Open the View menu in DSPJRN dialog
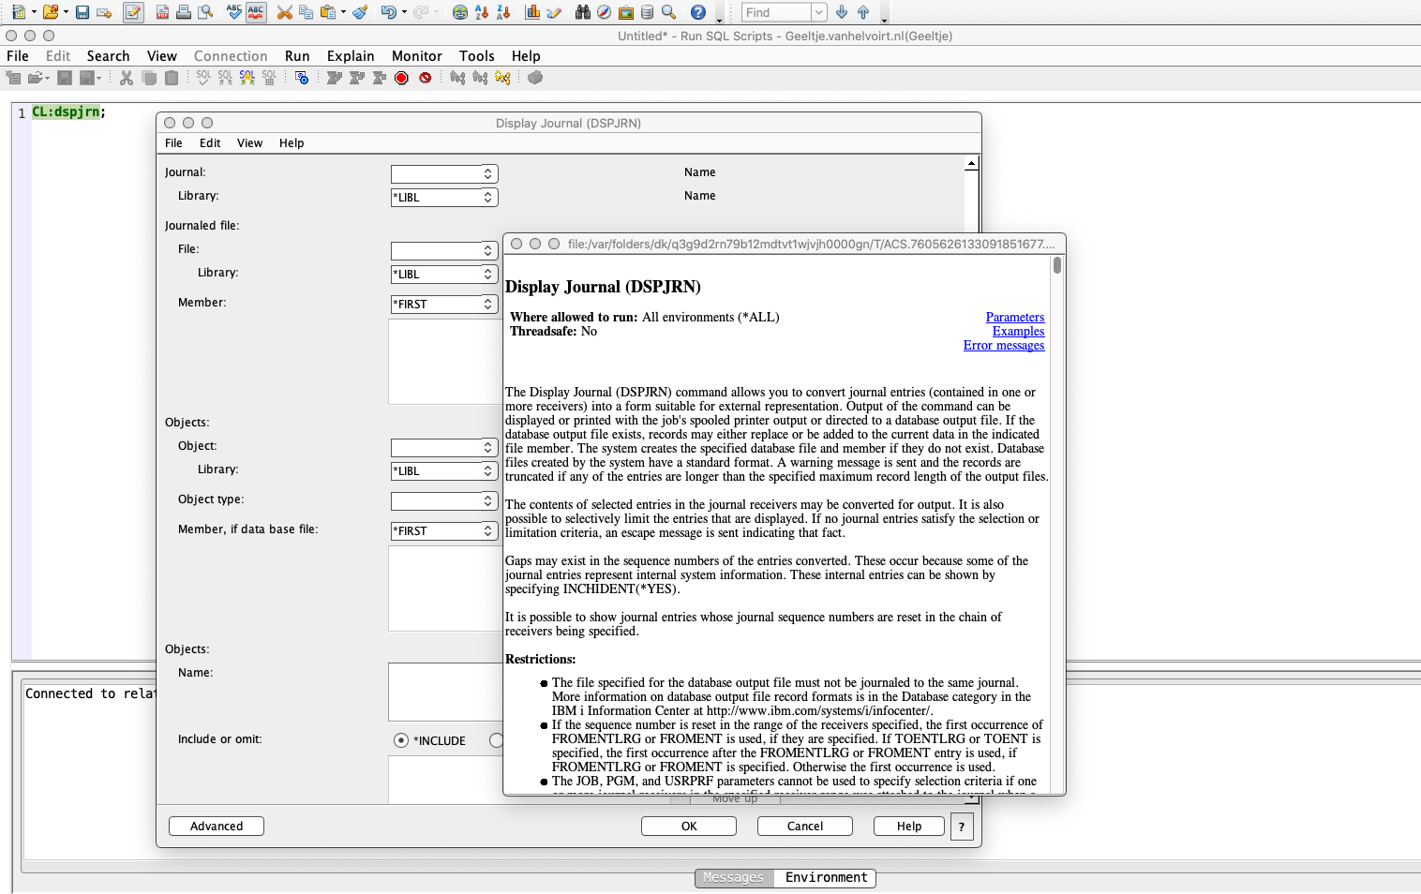 (x=249, y=143)
